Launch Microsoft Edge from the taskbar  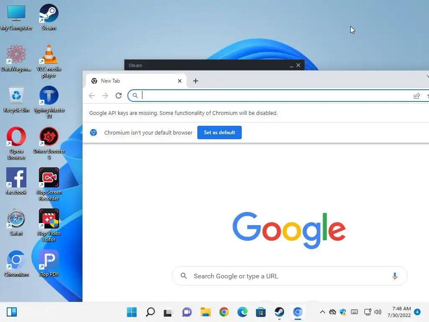click(243, 312)
